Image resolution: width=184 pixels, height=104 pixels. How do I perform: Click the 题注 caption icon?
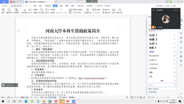pos(70,11)
